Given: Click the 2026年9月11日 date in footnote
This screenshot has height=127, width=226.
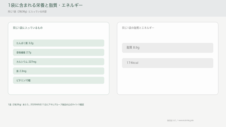Looking at the screenshot, I should (38, 104).
